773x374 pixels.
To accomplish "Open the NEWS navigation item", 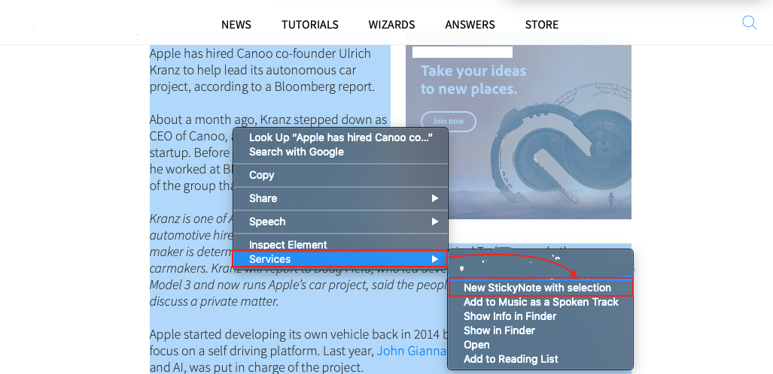I will (x=236, y=25).
